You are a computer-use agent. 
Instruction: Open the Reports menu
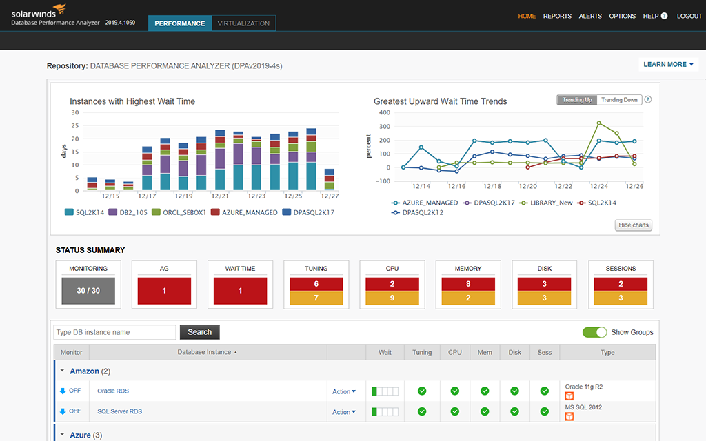[557, 16]
